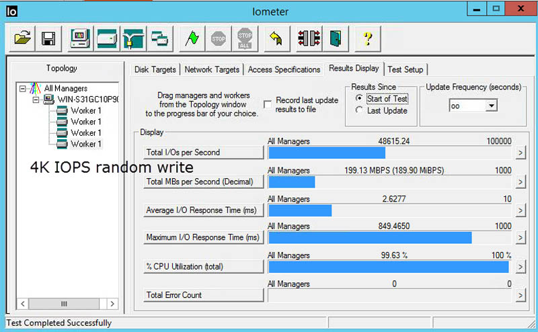The height and width of the screenshot is (332, 538).
Task: Click Total I/Os per Second progress bar
Action: 390,153
